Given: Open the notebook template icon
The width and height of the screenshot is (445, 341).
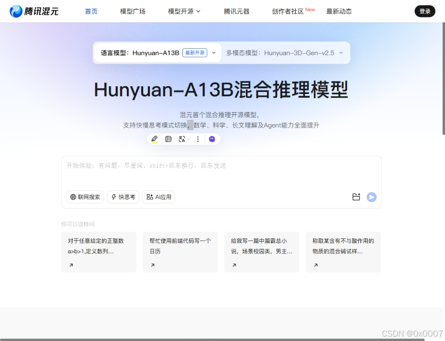Looking at the screenshot, I should (169, 139).
